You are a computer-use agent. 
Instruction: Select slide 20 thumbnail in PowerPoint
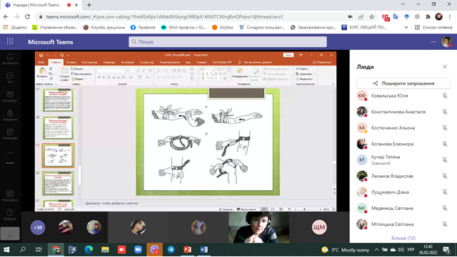[x=58, y=183]
